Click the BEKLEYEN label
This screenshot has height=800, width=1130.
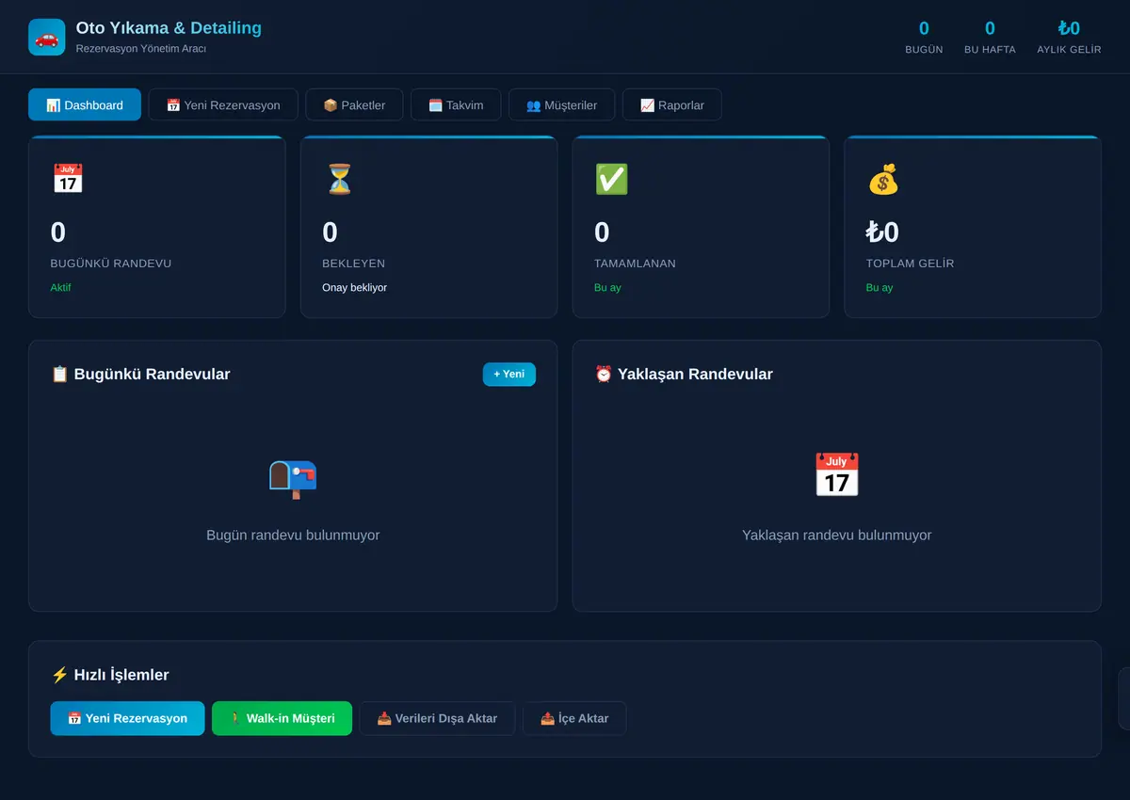[x=353, y=264]
